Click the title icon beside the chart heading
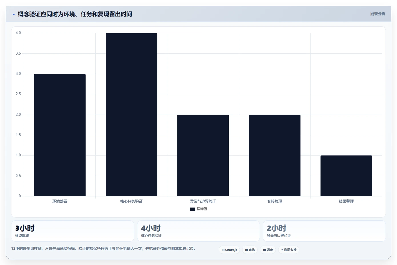Image resolution: width=397 pixels, height=265 pixels. (13, 14)
